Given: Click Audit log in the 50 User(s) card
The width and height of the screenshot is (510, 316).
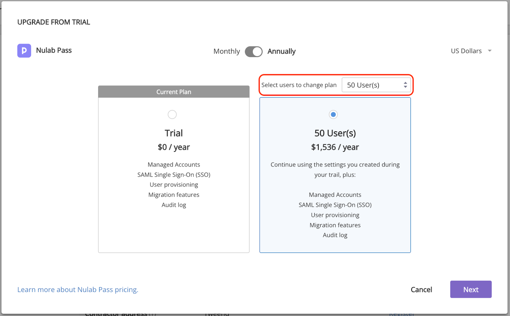Looking at the screenshot, I should [x=335, y=235].
